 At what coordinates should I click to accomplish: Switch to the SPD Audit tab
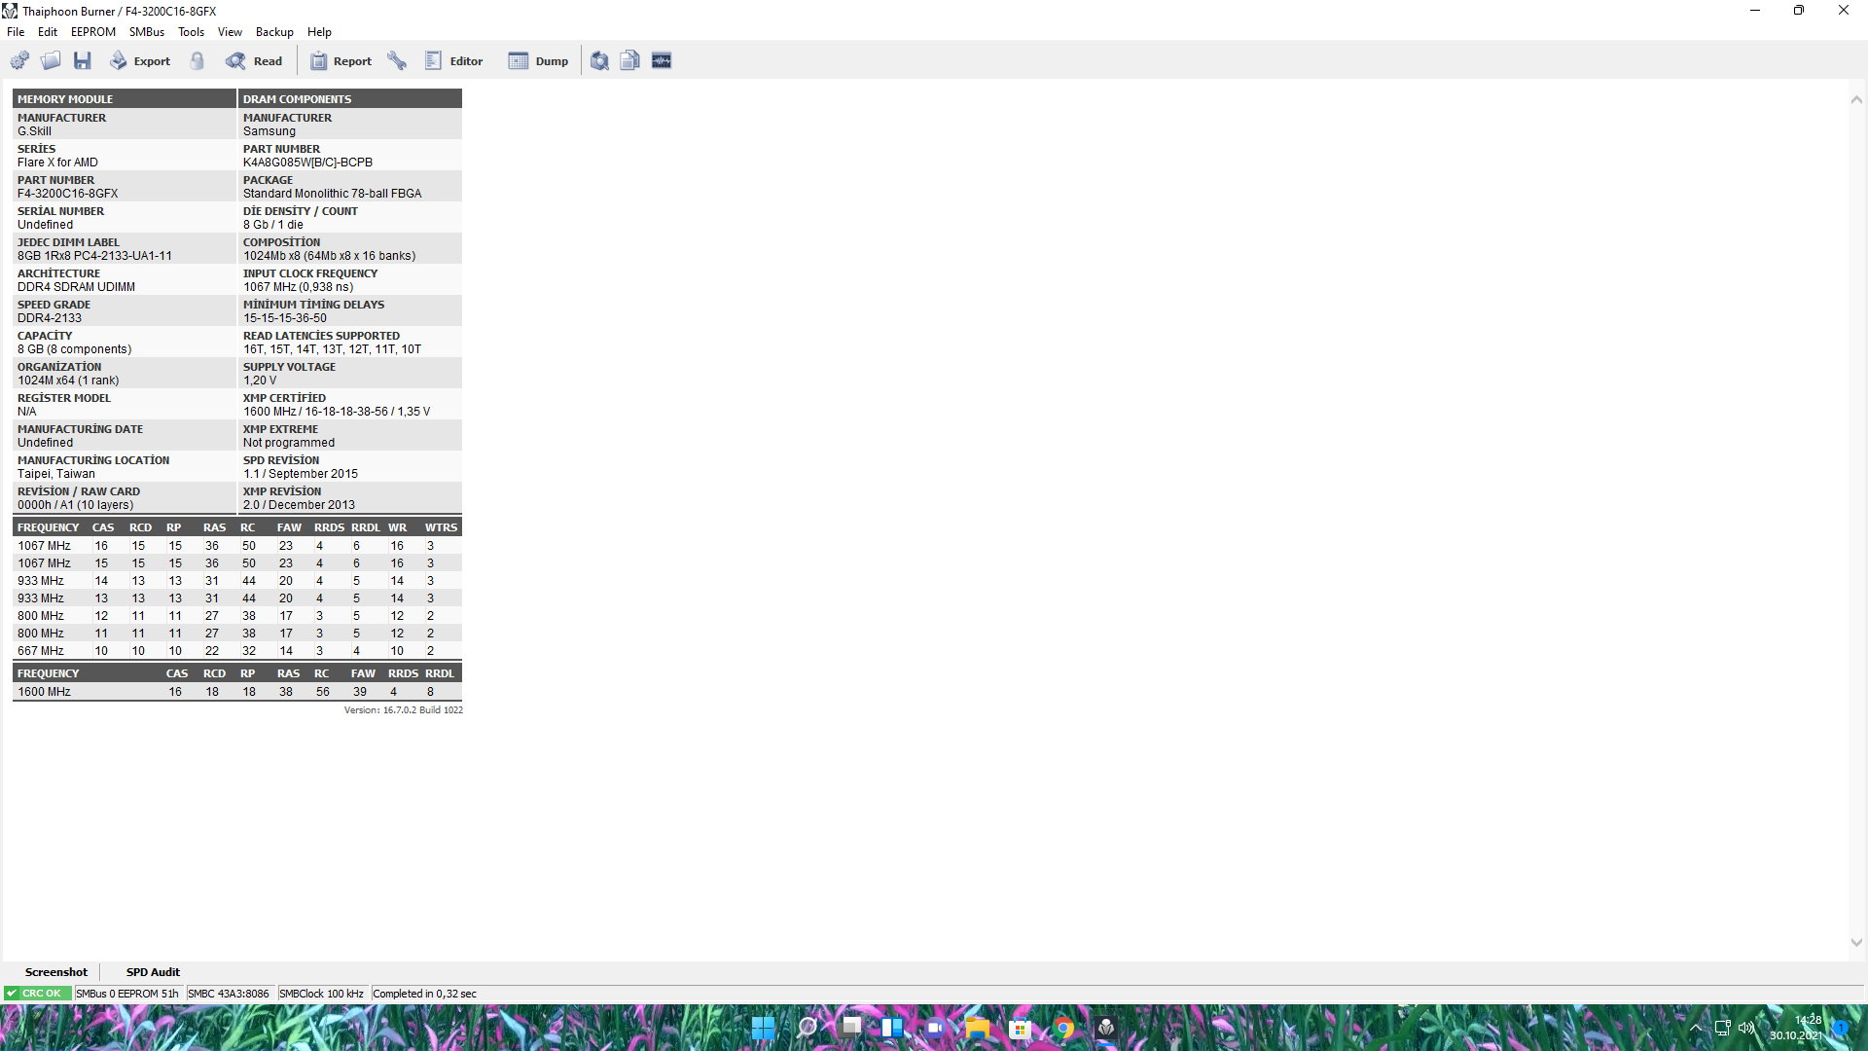point(153,972)
